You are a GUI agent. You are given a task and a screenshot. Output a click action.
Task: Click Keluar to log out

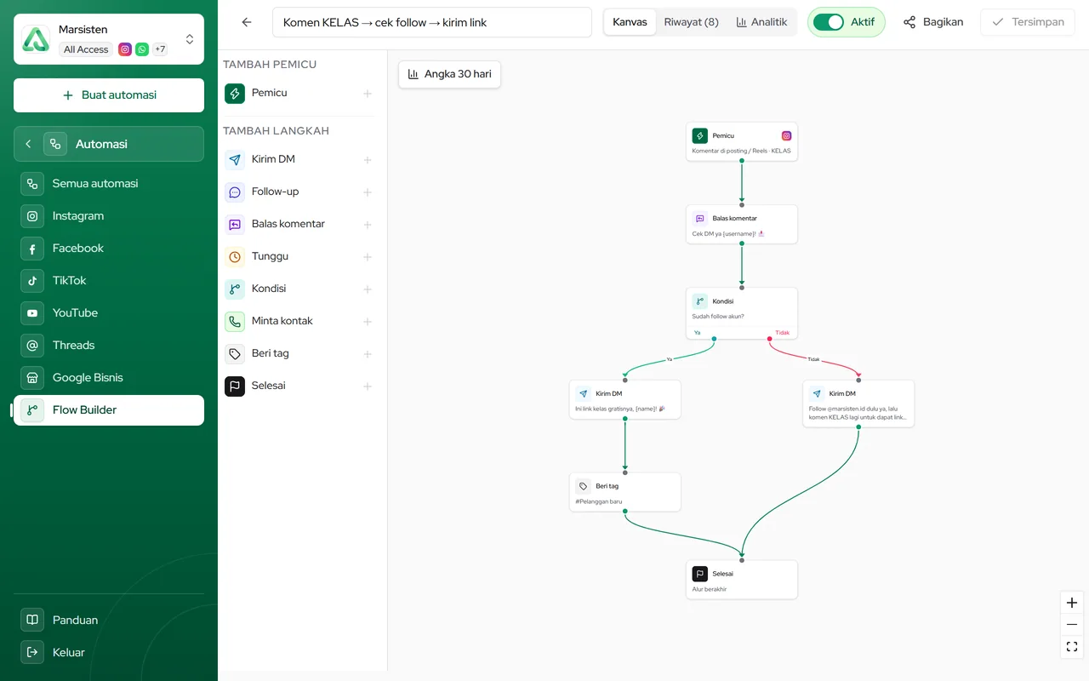(109, 653)
